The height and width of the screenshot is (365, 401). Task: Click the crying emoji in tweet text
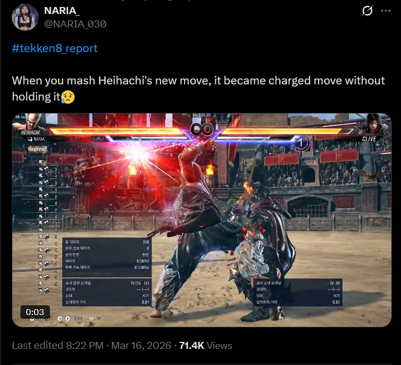click(68, 97)
